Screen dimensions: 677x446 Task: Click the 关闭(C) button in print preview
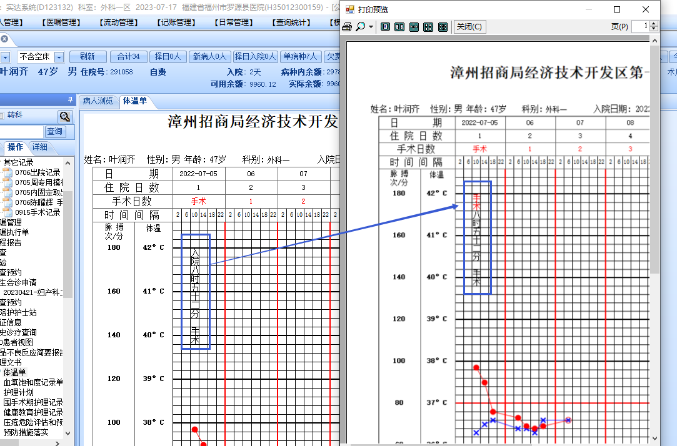coord(469,27)
